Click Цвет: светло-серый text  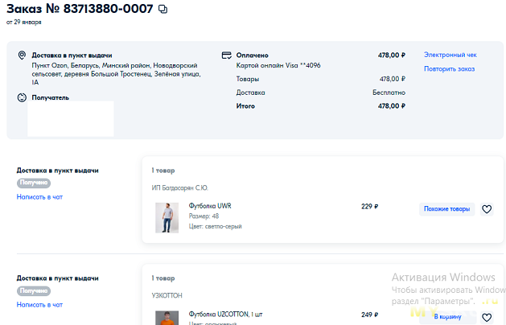[215, 227]
